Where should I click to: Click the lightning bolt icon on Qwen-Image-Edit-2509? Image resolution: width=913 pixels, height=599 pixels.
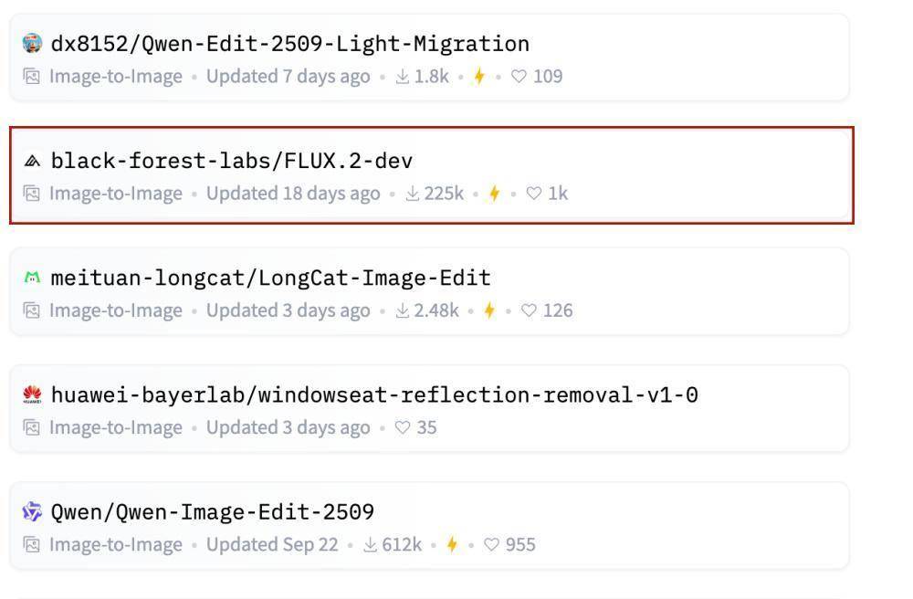pos(452,545)
